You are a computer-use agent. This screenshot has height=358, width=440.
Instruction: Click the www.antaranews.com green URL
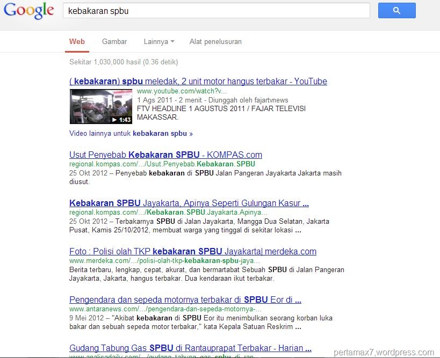pyautogui.click(x=168, y=309)
